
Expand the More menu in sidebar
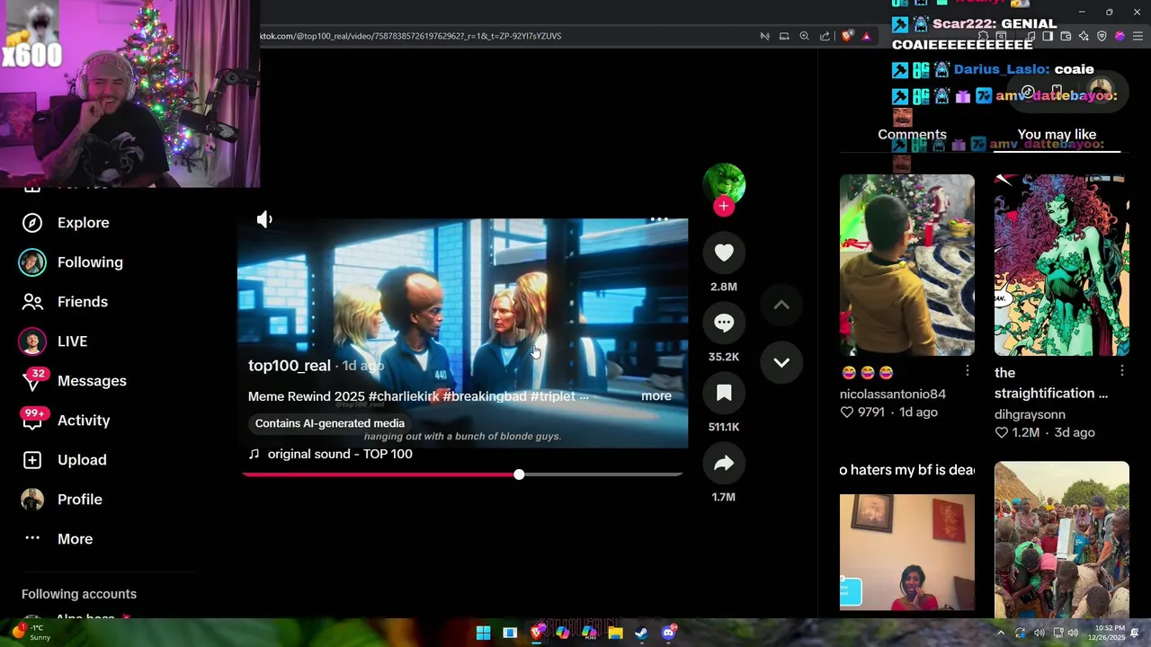(75, 539)
